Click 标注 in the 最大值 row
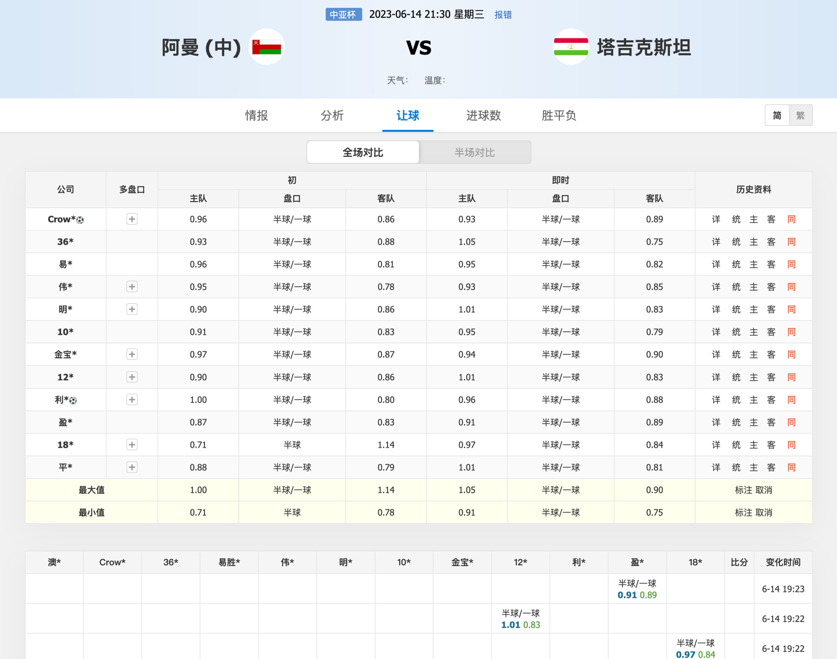This screenshot has width=837, height=659. 743,490
